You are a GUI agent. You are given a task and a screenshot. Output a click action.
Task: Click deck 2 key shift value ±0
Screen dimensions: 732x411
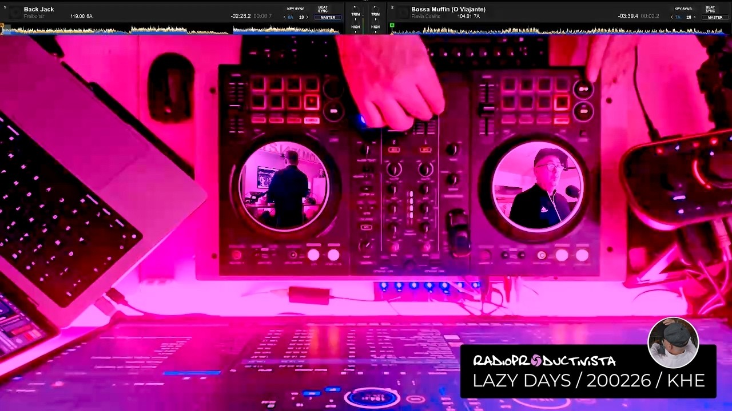point(689,17)
